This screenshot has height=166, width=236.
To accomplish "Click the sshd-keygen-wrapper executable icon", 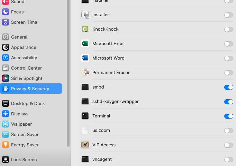I will pyautogui.click(x=85, y=102).
